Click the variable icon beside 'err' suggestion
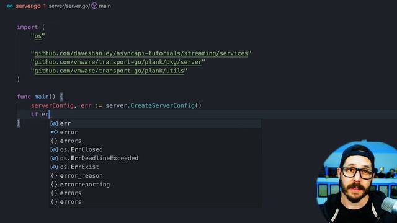The image size is (397, 223). click(54, 124)
